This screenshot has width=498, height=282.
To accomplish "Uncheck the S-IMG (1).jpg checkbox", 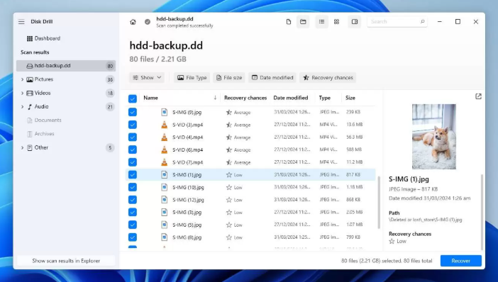I will coord(133,174).
